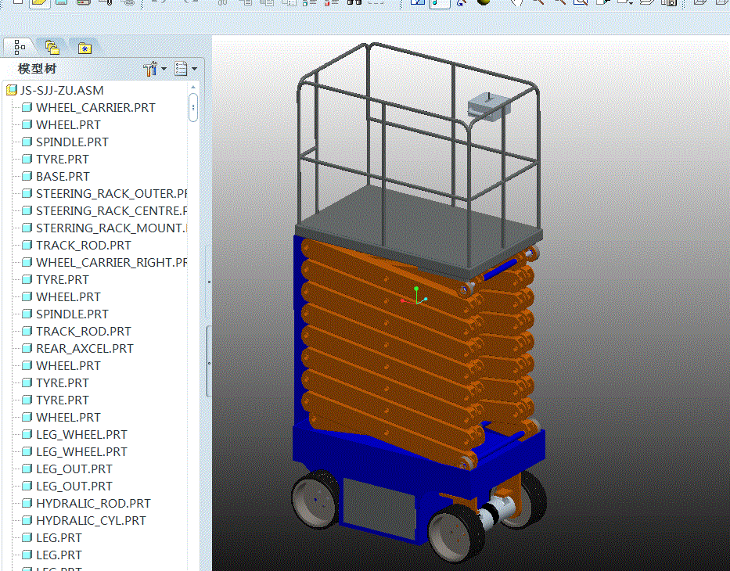Select STEERING_RACK_OUTER part
Image resolution: width=730 pixels, height=571 pixels.
(104, 193)
